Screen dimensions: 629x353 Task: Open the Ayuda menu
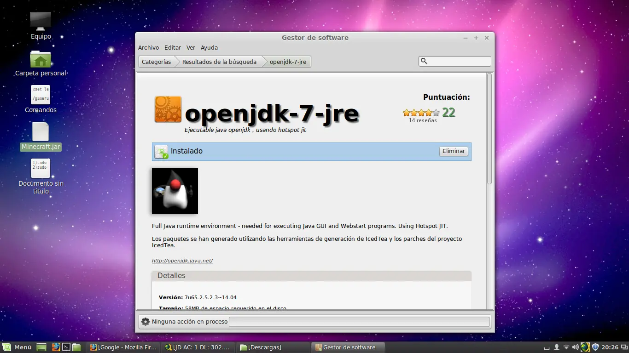coord(209,47)
